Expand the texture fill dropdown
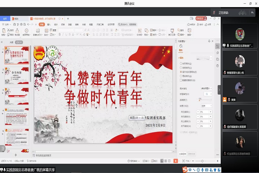 click(x=208, y=94)
